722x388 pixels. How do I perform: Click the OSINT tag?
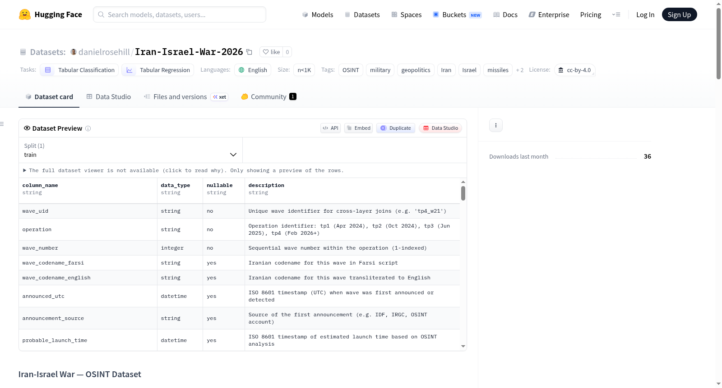pyautogui.click(x=351, y=70)
